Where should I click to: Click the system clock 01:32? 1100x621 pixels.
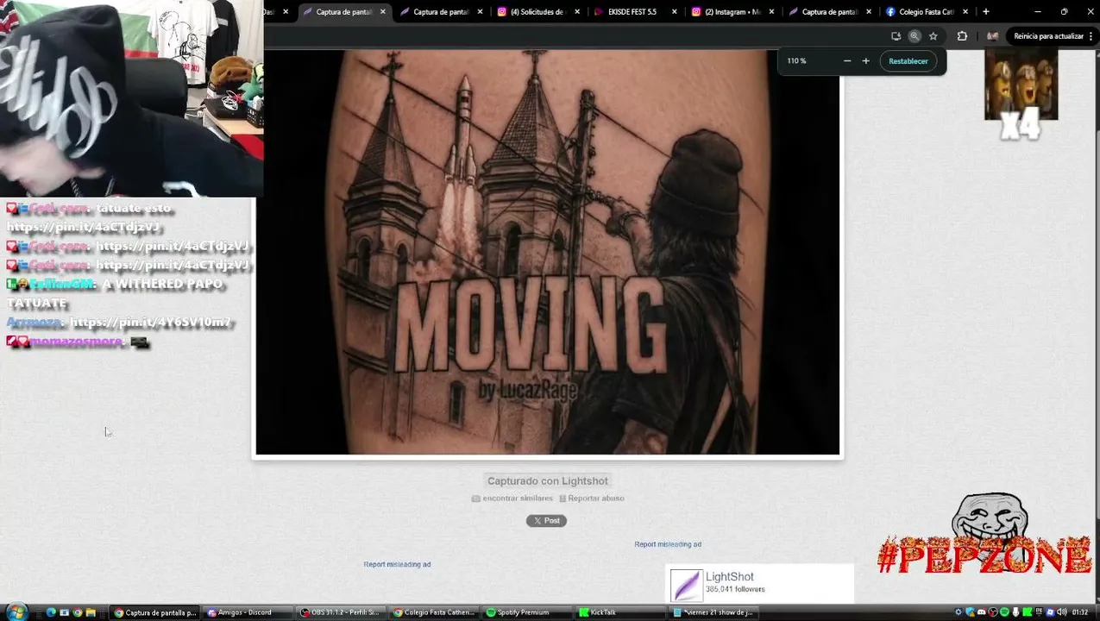coord(1079,612)
